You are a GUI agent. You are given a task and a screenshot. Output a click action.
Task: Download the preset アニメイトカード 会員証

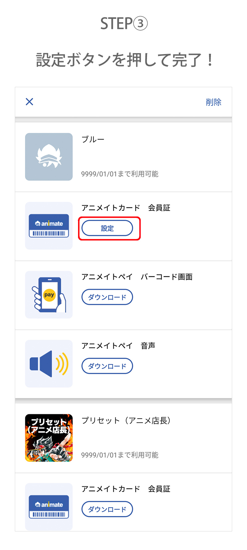(x=107, y=509)
